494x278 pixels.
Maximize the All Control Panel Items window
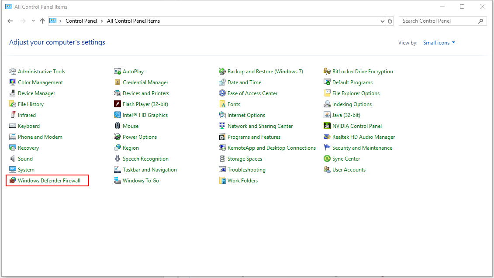(x=462, y=7)
